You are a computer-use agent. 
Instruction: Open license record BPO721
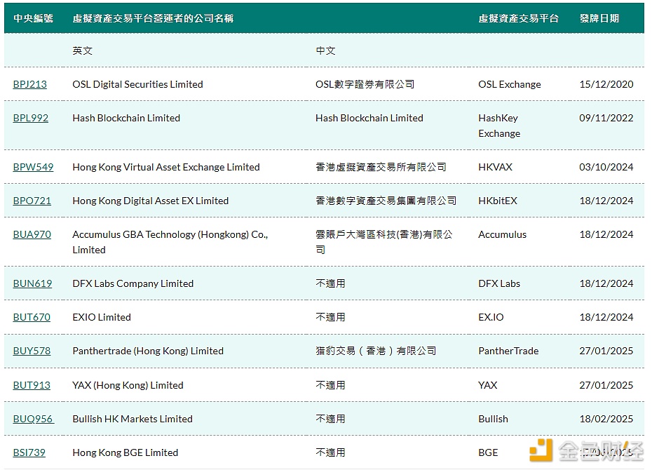(x=32, y=201)
